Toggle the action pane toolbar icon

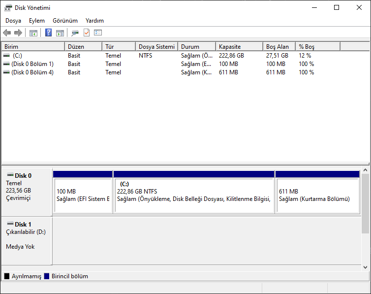(x=60, y=33)
